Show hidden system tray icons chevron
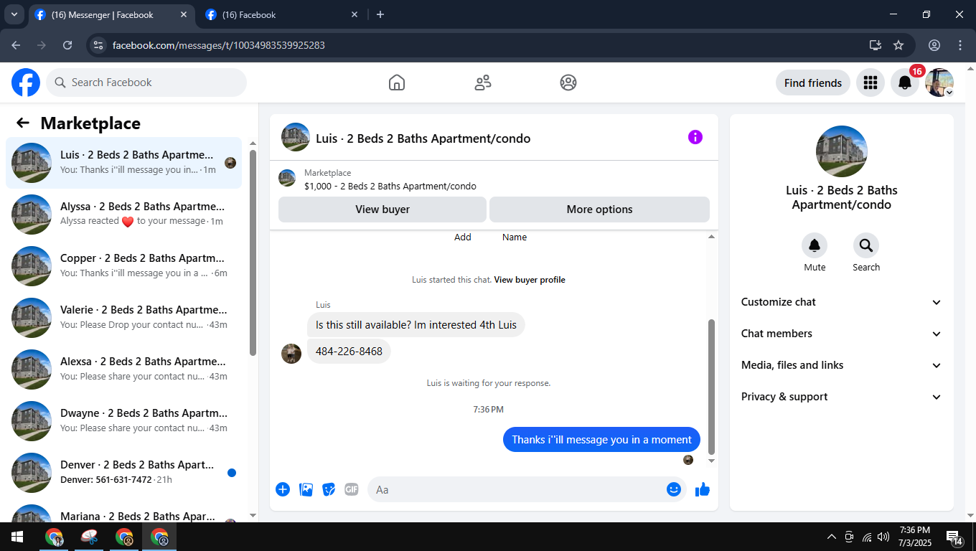 (x=832, y=537)
